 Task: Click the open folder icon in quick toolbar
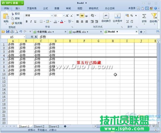pos(3,32)
